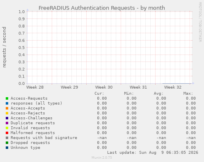Click the Access-Requests legend label

click(29, 98)
